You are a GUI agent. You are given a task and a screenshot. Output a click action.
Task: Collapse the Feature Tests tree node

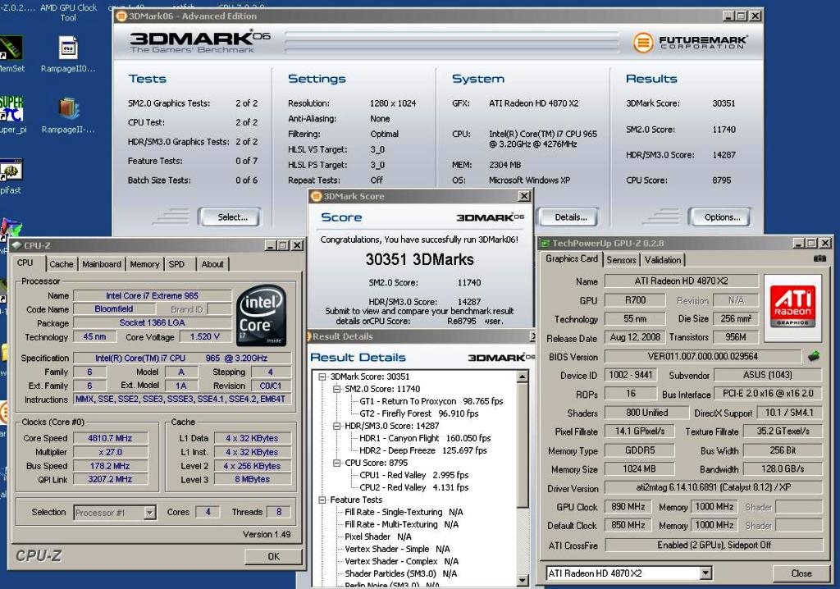(x=322, y=500)
